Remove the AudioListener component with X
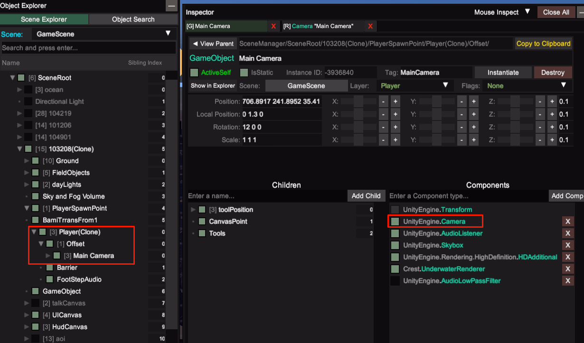Screen dimensions: 584x343 tap(568, 233)
